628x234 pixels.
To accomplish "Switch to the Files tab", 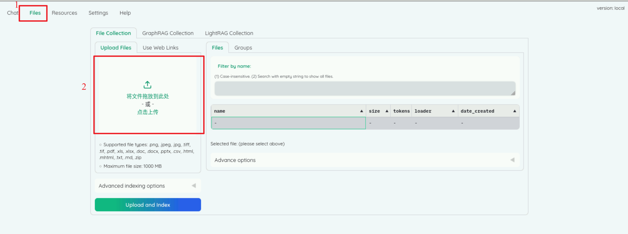I will point(35,13).
